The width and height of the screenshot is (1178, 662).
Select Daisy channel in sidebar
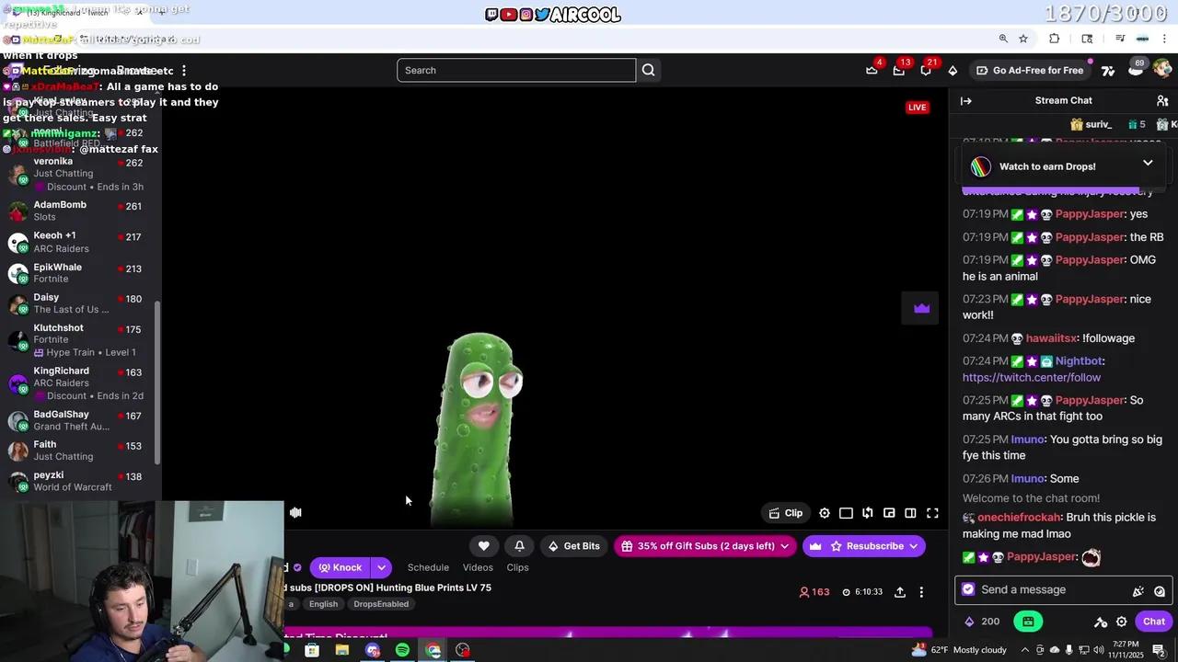(80, 303)
